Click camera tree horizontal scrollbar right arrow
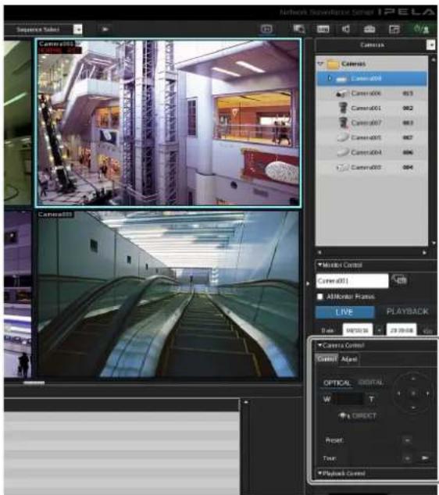The height and width of the screenshot is (495, 439). (424, 252)
